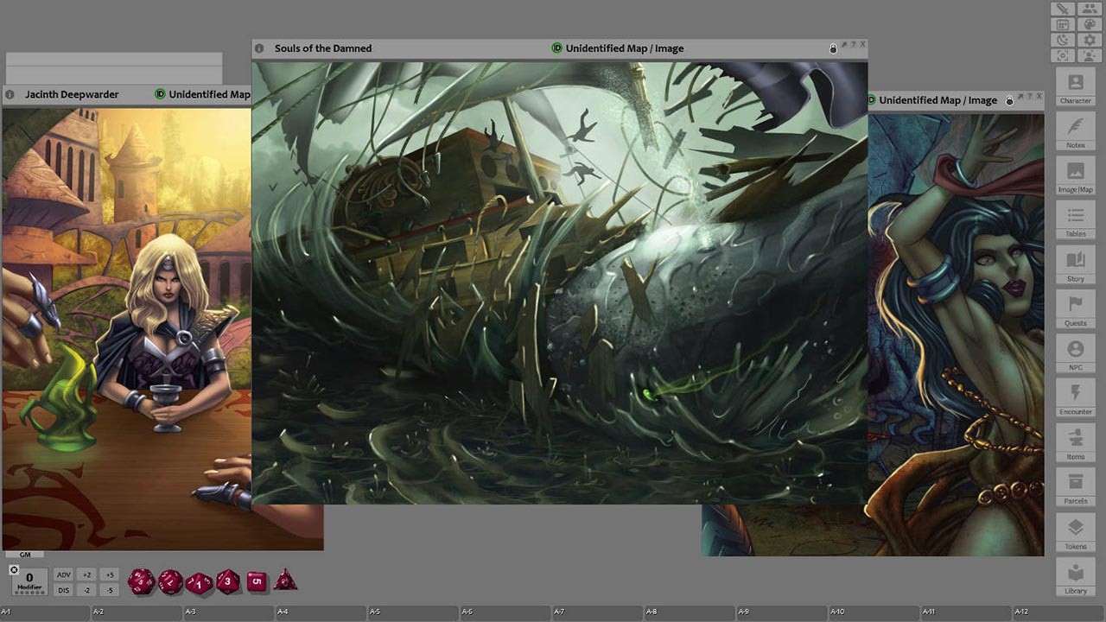Enable the ADV advantage toggle
This screenshot has width=1106, height=622.
63,574
